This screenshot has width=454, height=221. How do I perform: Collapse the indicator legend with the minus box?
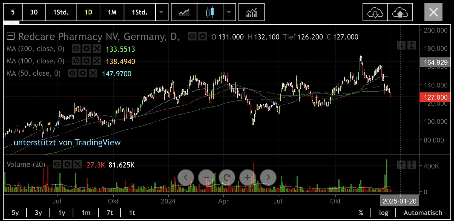pos(11,36)
